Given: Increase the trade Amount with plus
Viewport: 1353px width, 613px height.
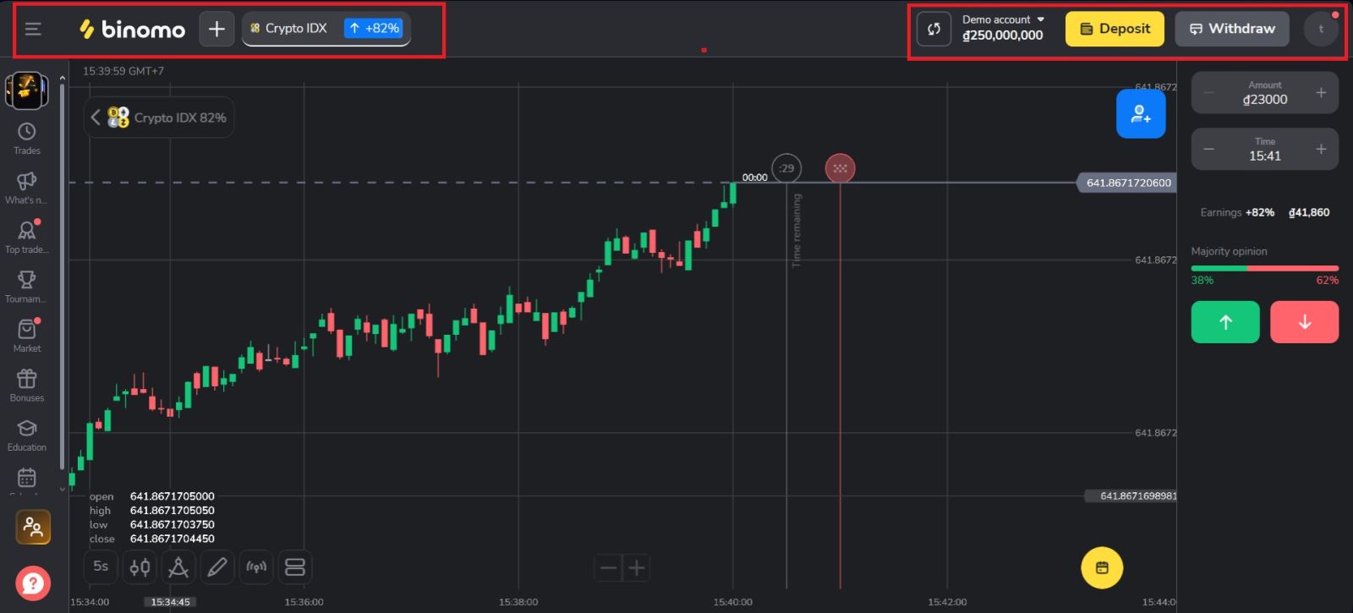Looking at the screenshot, I should click(x=1321, y=93).
